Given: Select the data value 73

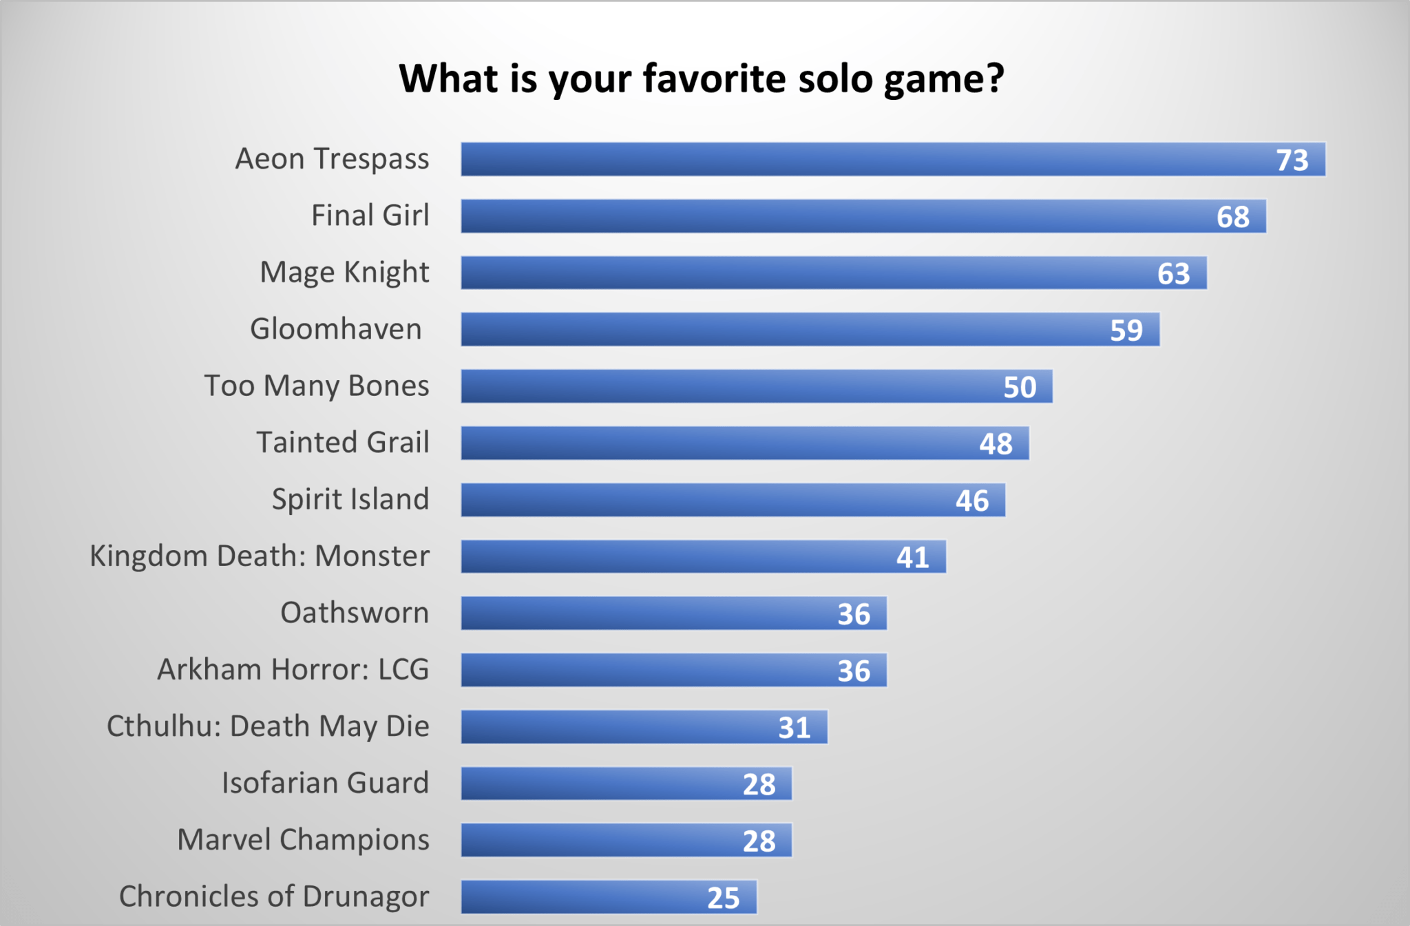Looking at the screenshot, I should [x=1292, y=160].
